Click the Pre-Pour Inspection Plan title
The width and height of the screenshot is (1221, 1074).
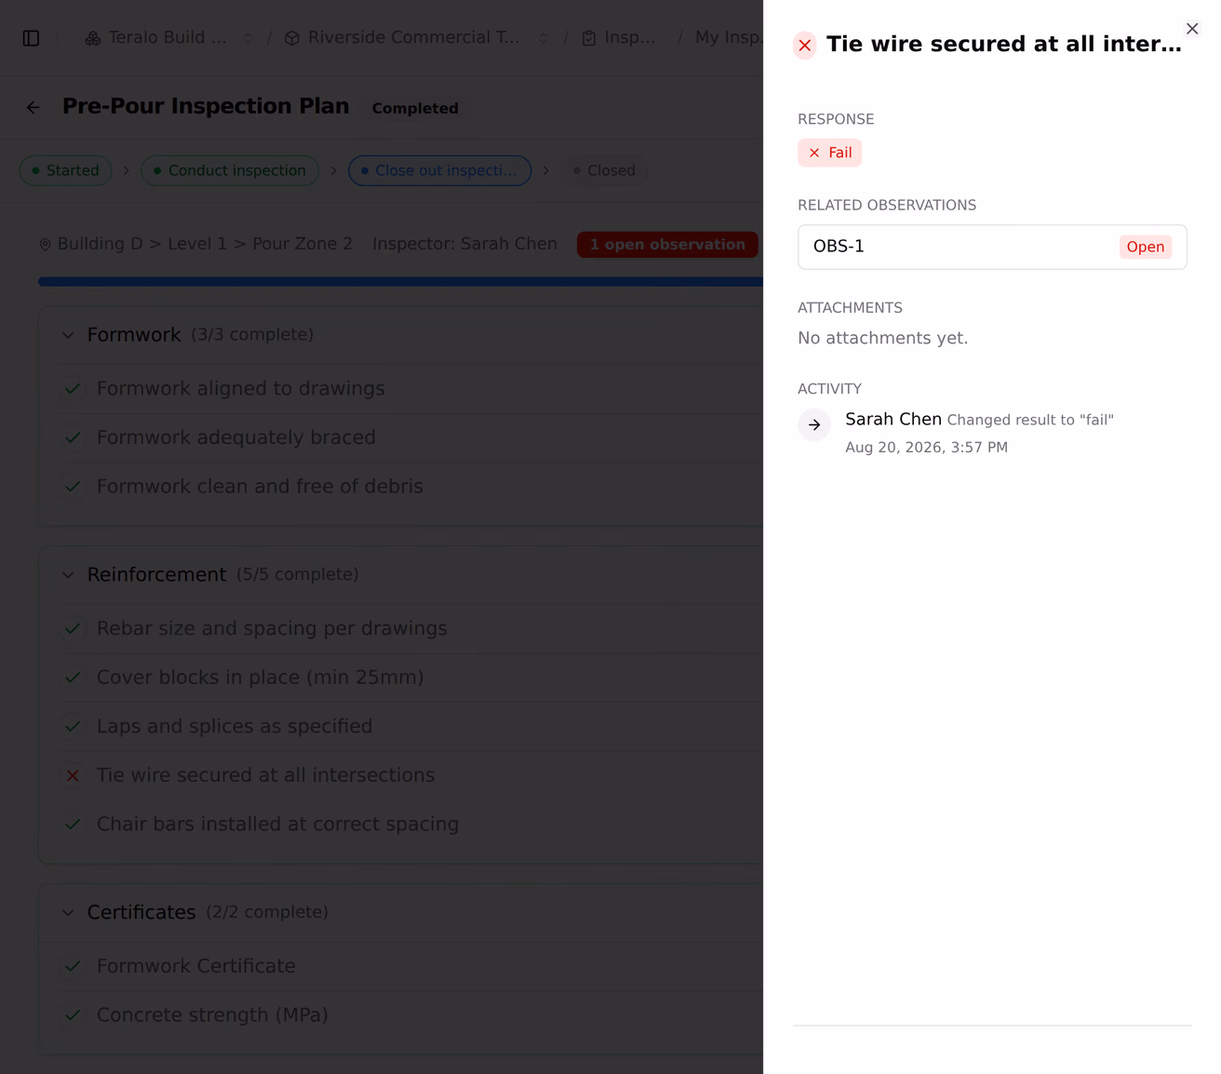[x=206, y=107]
